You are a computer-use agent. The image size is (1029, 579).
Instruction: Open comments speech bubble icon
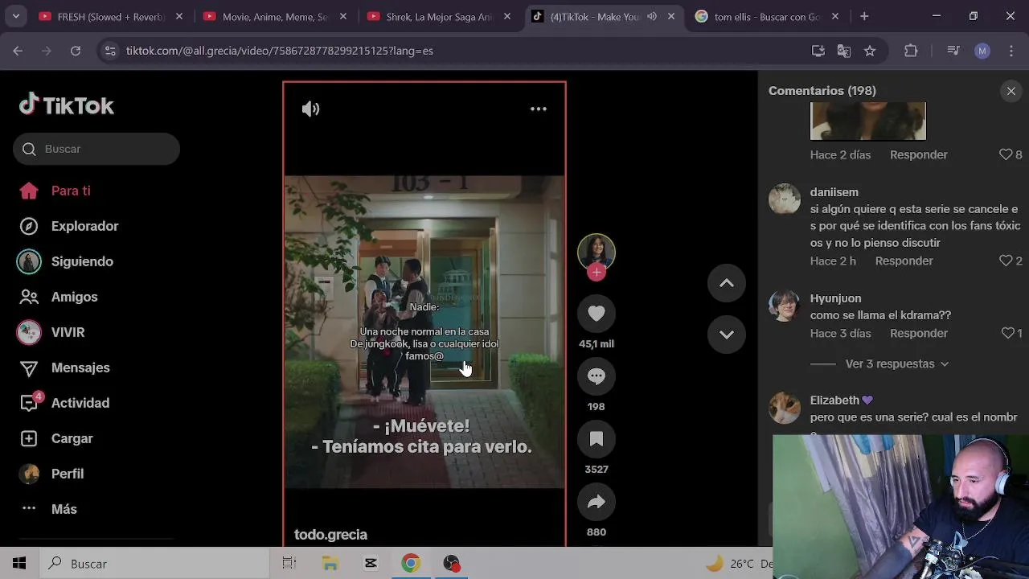(x=596, y=376)
